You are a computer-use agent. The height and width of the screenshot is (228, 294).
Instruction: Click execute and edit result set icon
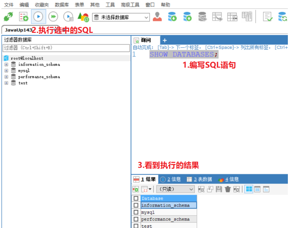coord(68,17)
